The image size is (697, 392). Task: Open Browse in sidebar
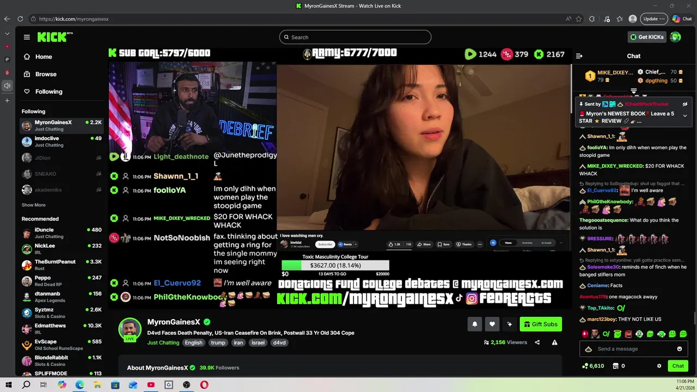point(40,74)
